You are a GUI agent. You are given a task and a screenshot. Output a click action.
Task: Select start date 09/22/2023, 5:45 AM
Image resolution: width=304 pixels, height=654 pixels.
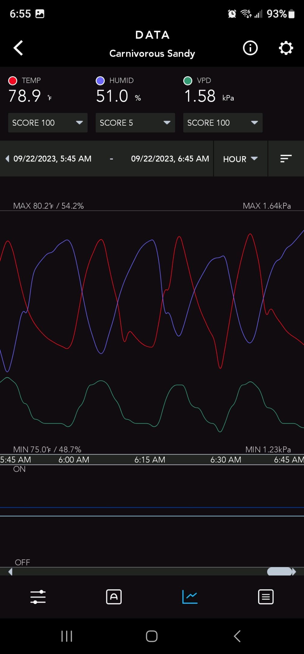(x=53, y=159)
